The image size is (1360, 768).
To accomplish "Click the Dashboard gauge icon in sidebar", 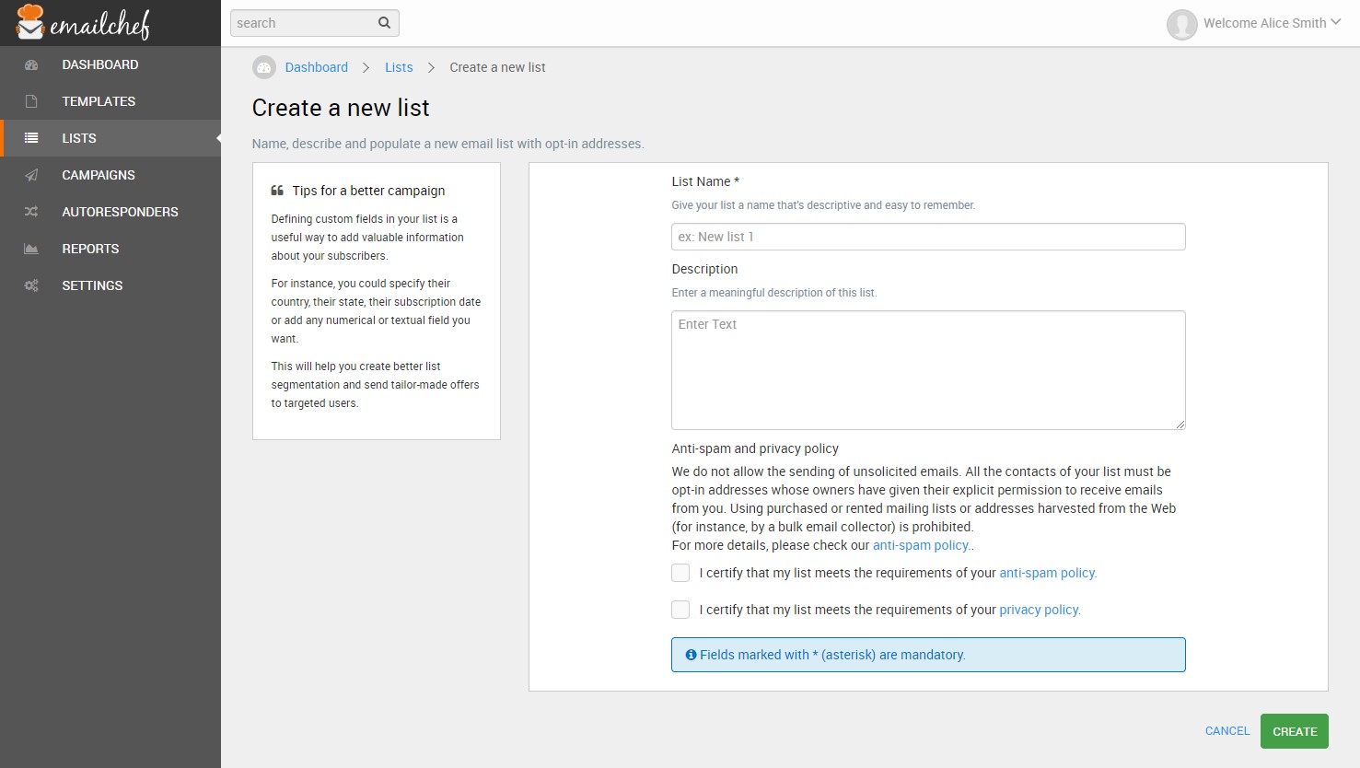I will 31,64.
